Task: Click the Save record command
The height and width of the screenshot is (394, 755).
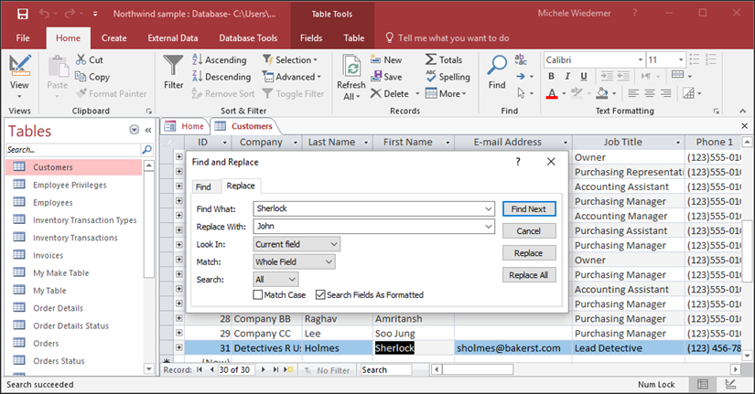Action: point(386,77)
